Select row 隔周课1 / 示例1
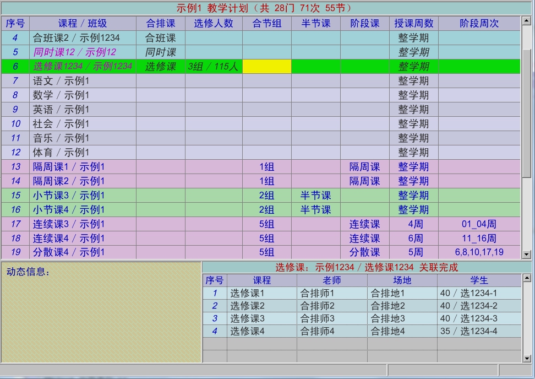This screenshot has height=379, width=535. tap(261, 166)
